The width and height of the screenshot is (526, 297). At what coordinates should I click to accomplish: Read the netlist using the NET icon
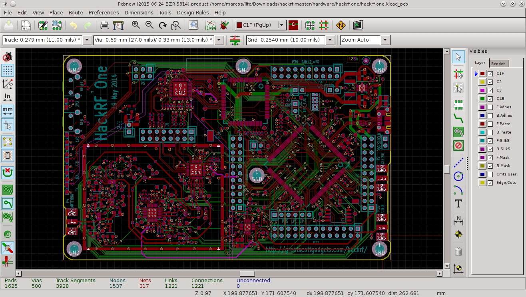tap(211, 25)
